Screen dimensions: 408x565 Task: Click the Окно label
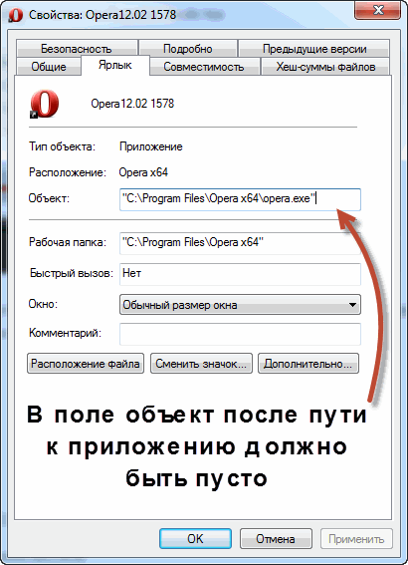click(x=43, y=304)
